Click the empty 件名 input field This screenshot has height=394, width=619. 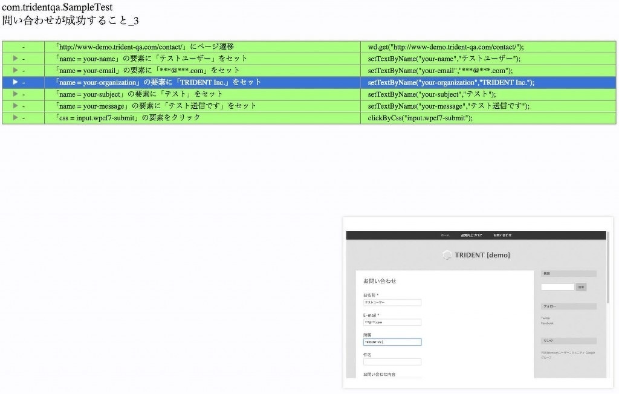click(x=392, y=361)
